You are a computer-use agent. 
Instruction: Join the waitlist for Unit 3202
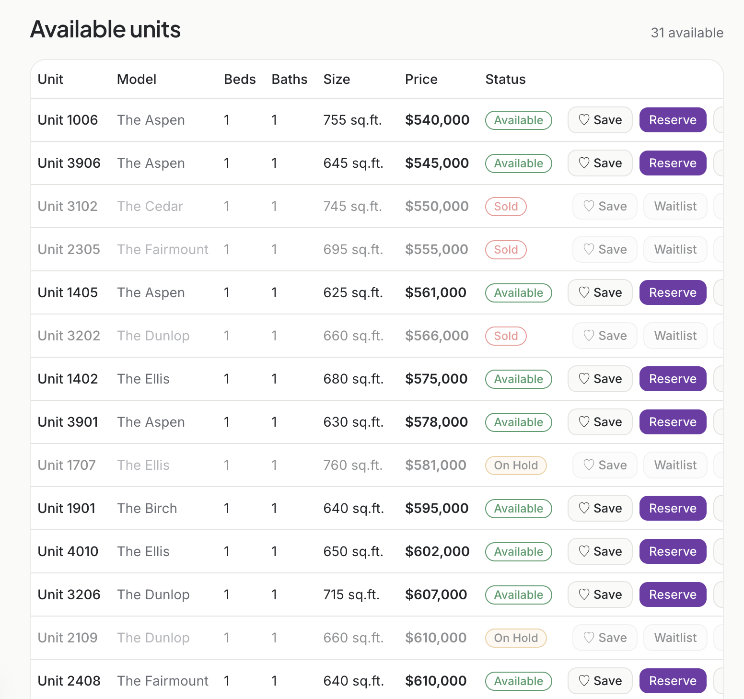(x=675, y=336)
